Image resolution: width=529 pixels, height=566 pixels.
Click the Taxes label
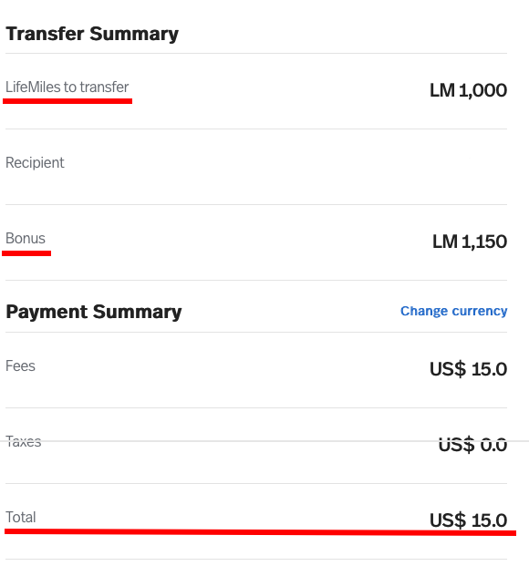(x=23, y=441)
